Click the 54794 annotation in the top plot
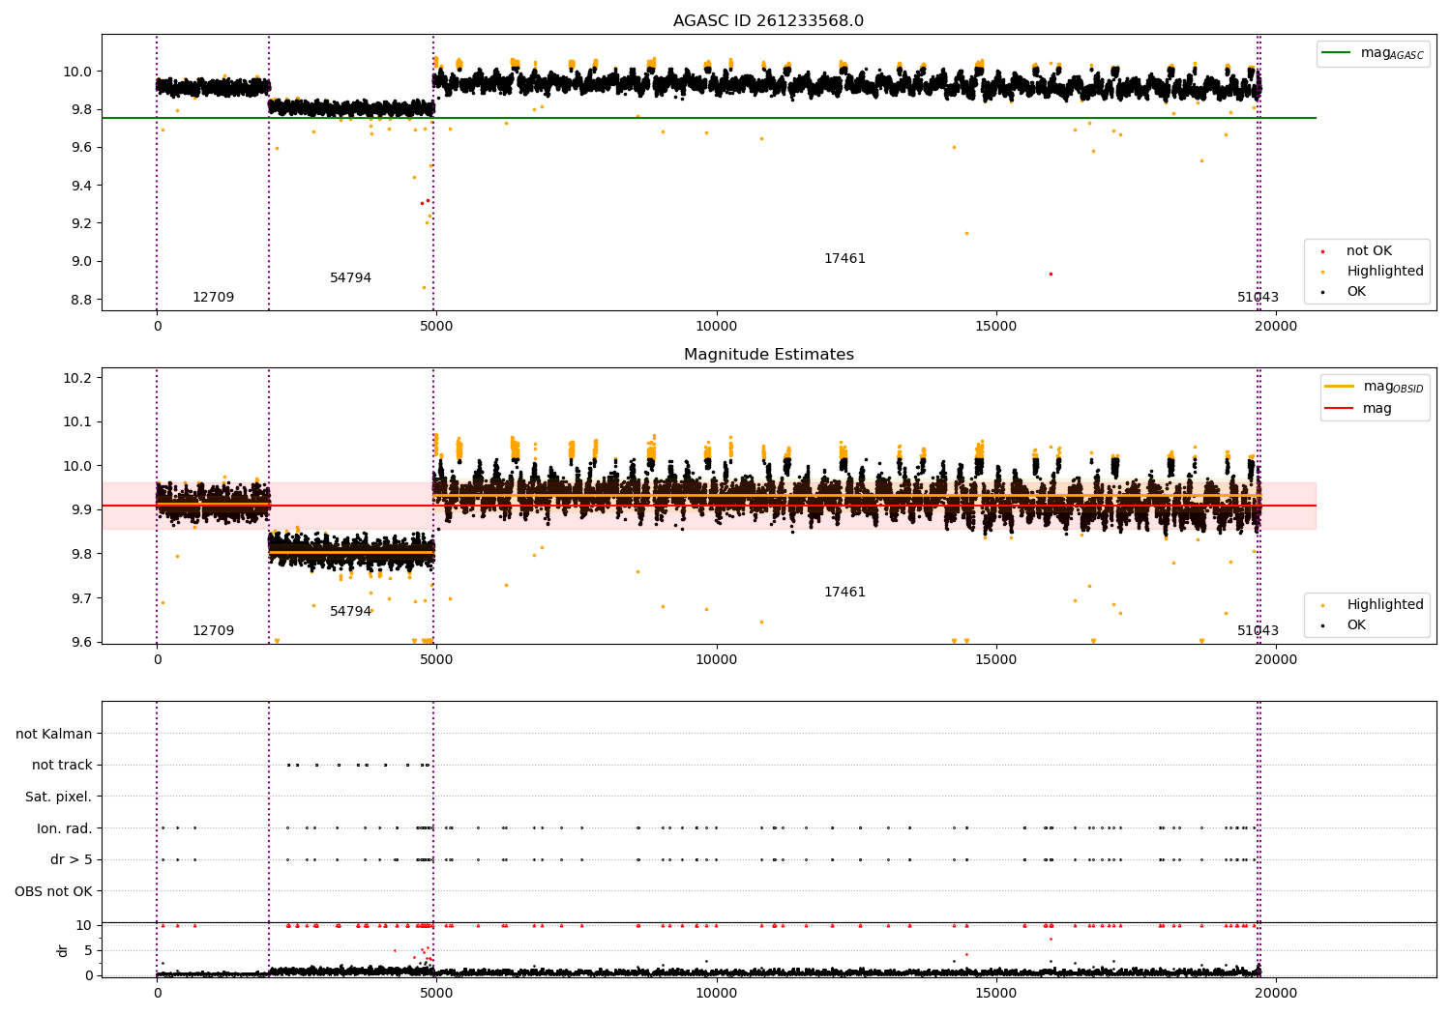The height and width of the screenshot is (1015, 1451). click(x=350, y=278)
